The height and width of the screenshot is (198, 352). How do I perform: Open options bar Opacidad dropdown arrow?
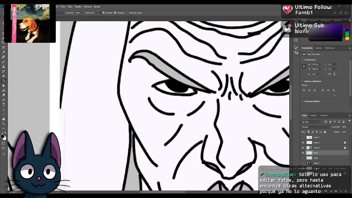pos(82,13)
